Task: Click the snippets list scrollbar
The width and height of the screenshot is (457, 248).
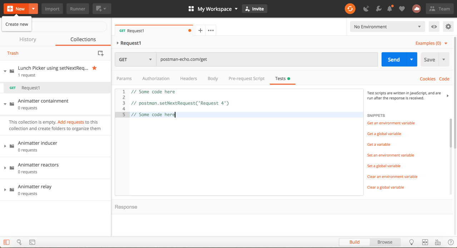Action: tap(451, 133)
